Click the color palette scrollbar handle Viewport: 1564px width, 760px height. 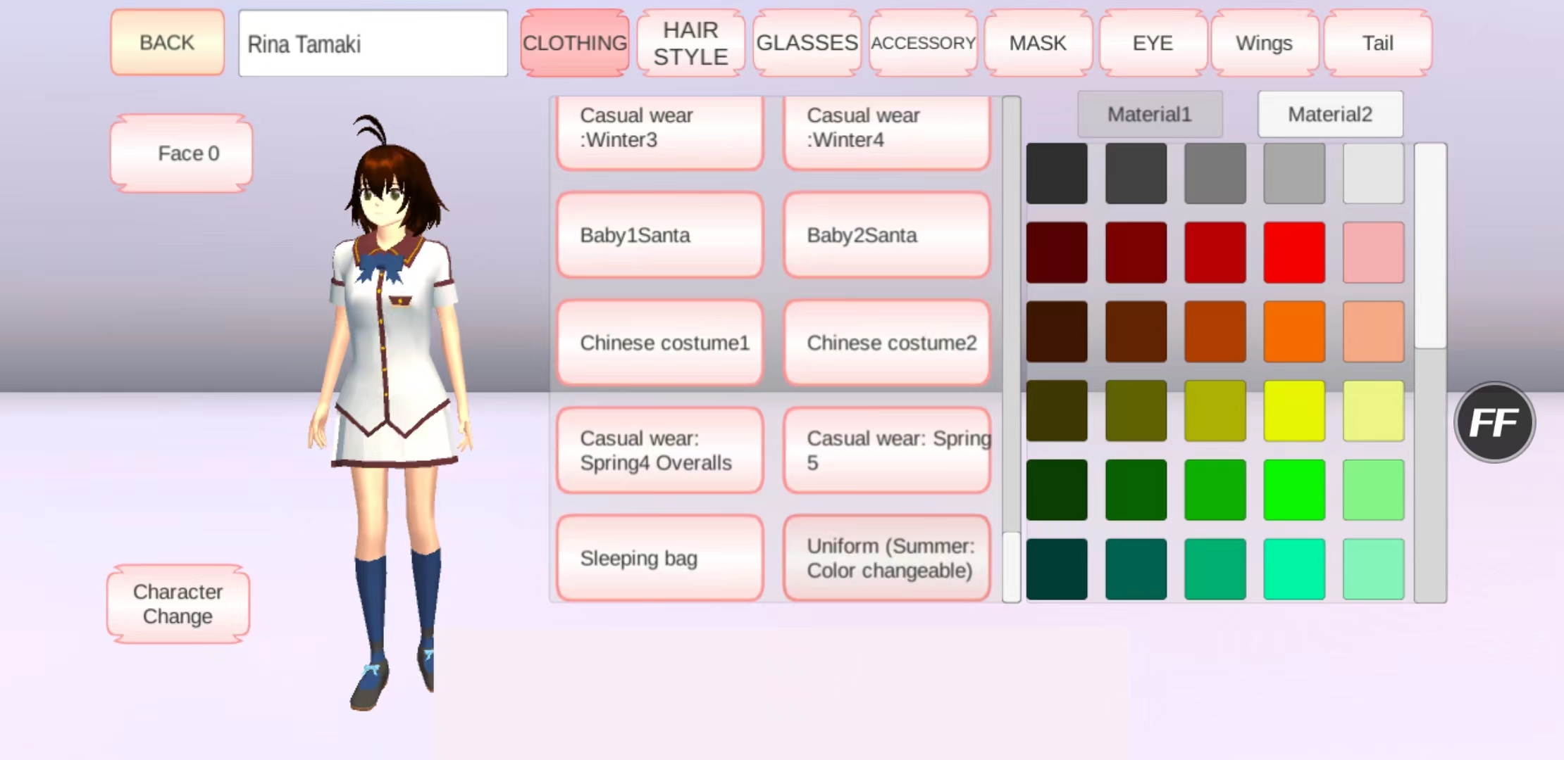click(1430, 246)
